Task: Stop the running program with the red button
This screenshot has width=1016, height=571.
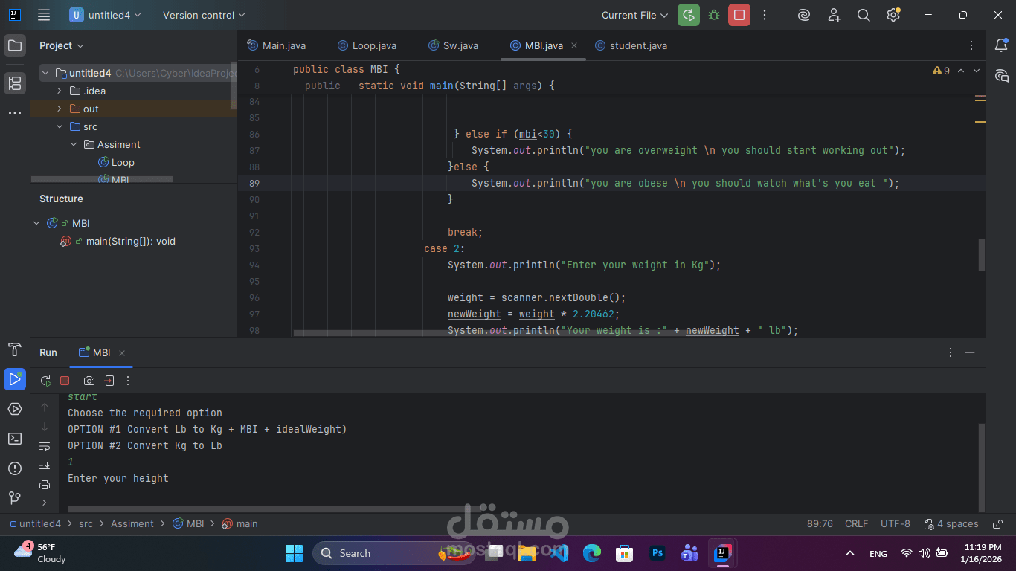Action: click(x=739, y=15)
